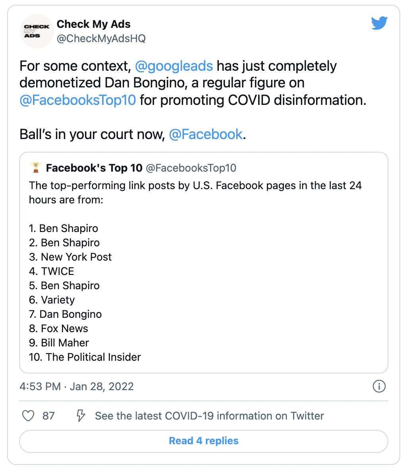Click the Twitter bird logo
Viewport: 409px width, 472px height.
click(x=379, y=23)
